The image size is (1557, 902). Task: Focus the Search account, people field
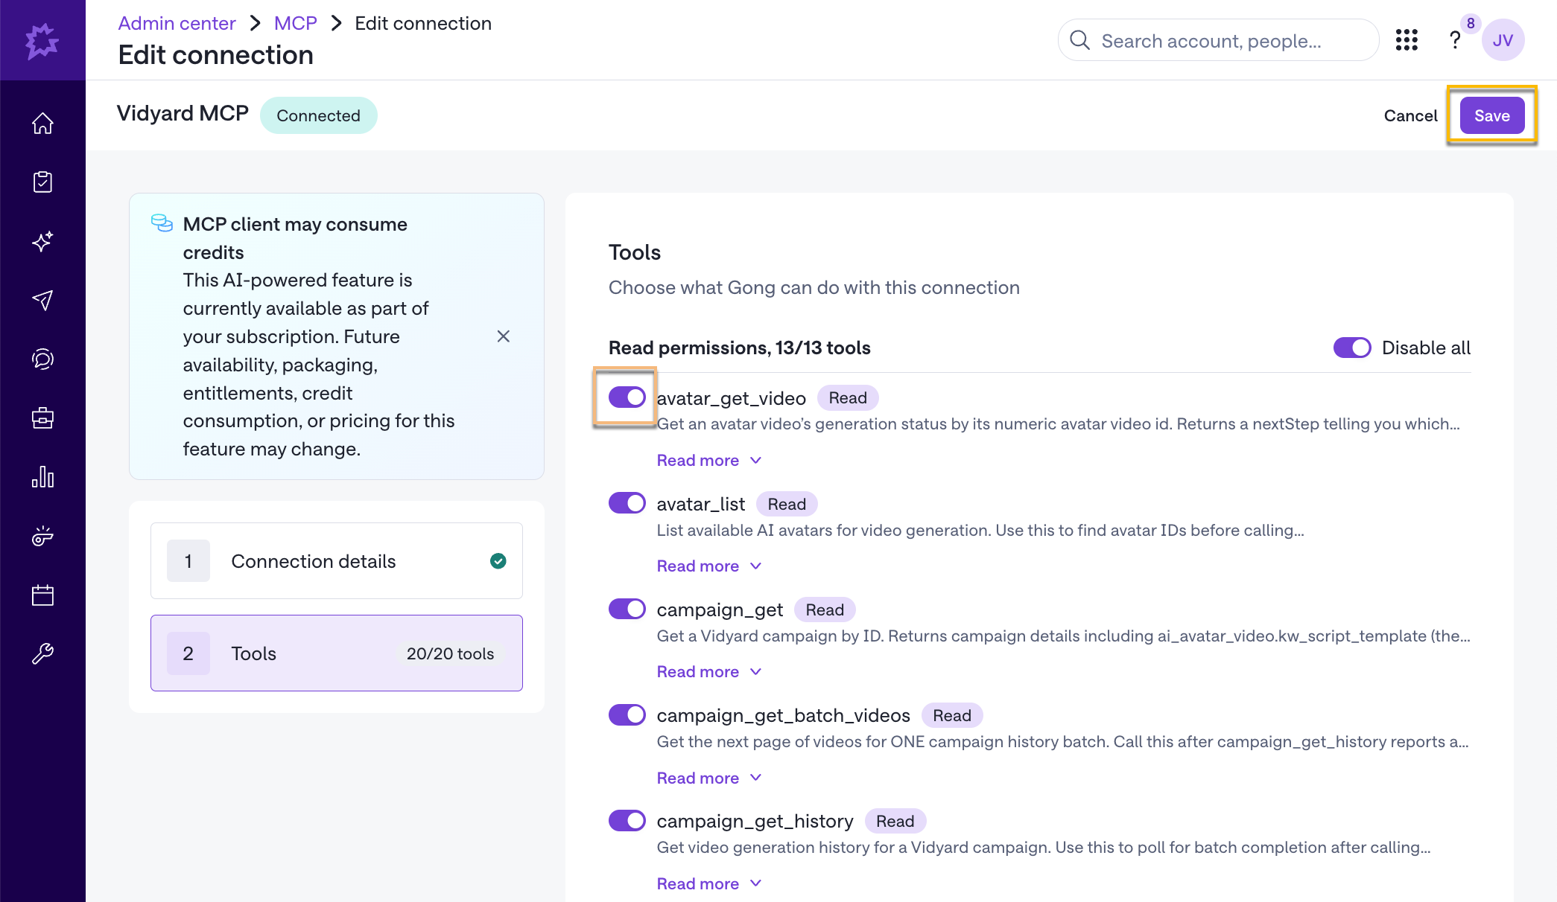pyautogui.click(x=1218, y=40)
